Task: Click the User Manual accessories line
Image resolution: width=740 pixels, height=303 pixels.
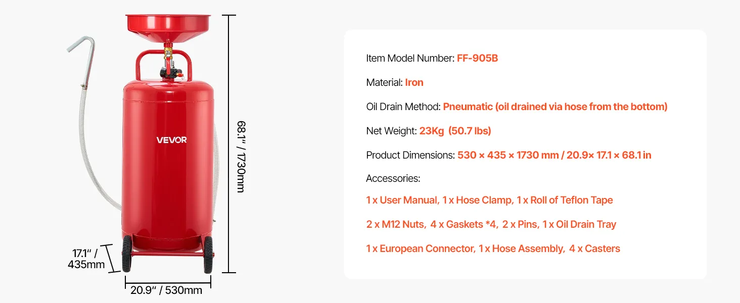Action: (x=489, y=200)
